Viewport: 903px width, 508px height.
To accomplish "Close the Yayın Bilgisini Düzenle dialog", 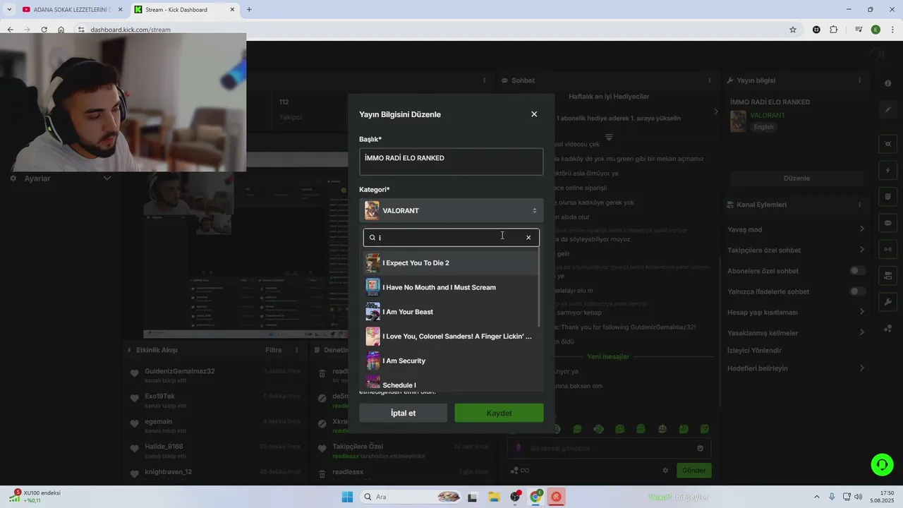I will tap(534, 114).
